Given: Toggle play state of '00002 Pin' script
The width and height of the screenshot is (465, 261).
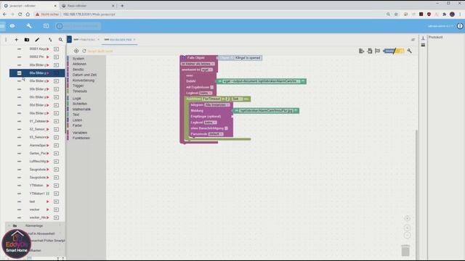Looking at the screenshot, I should [48, 57].
